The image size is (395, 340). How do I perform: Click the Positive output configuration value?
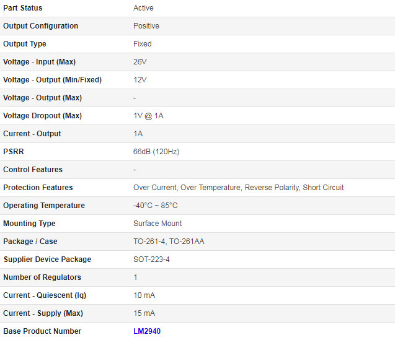pyautogui.click(x=146, y=25)
